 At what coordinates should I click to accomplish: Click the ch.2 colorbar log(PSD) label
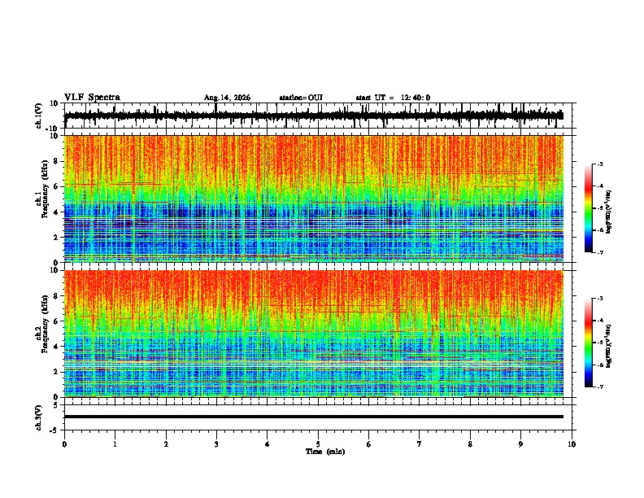(x=608, y=346)
